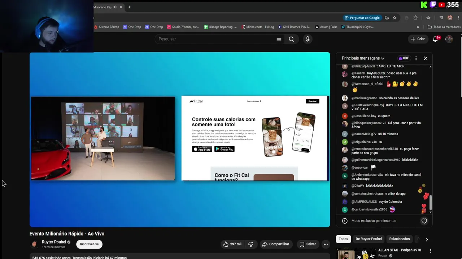Click username @KauanP in chat
The height and width of the screenshot is (259, 462).
click(x=358, y=73)
